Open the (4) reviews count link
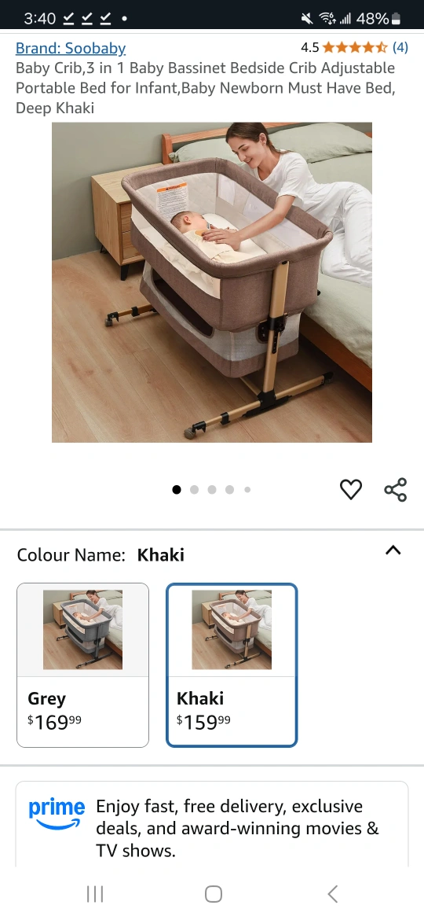The image size is (424, 920). click(x=400, y=47)
